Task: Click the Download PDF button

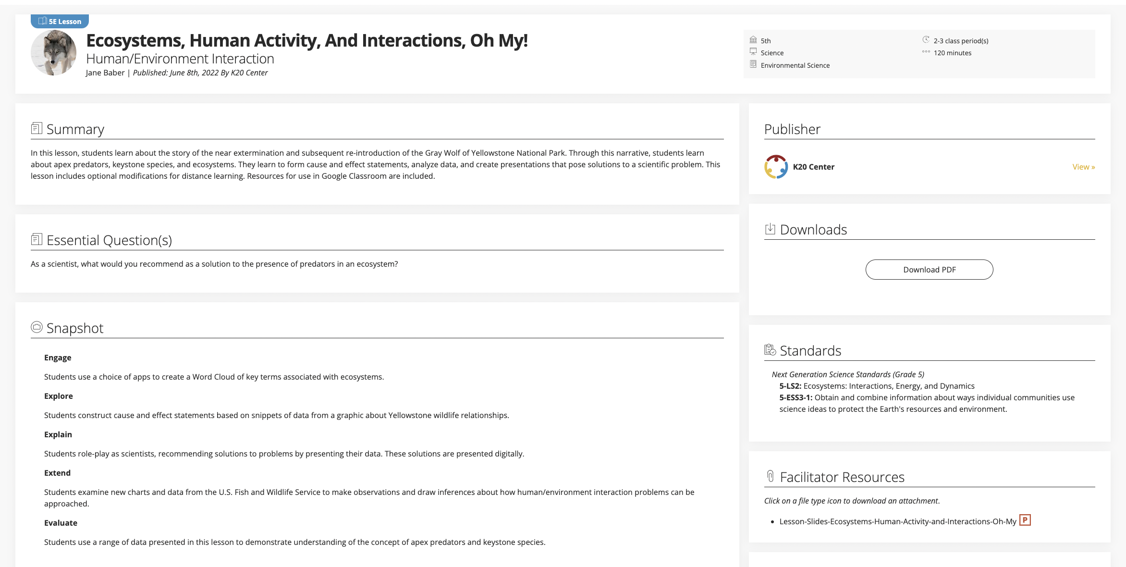Action: click(x=929, y=270)
